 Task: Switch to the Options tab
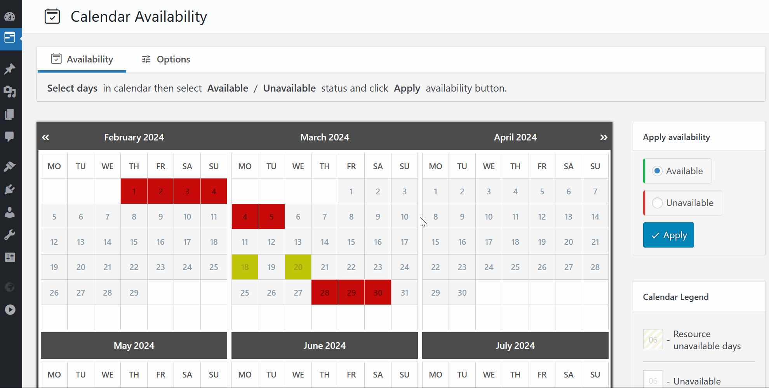coord(166,59)
